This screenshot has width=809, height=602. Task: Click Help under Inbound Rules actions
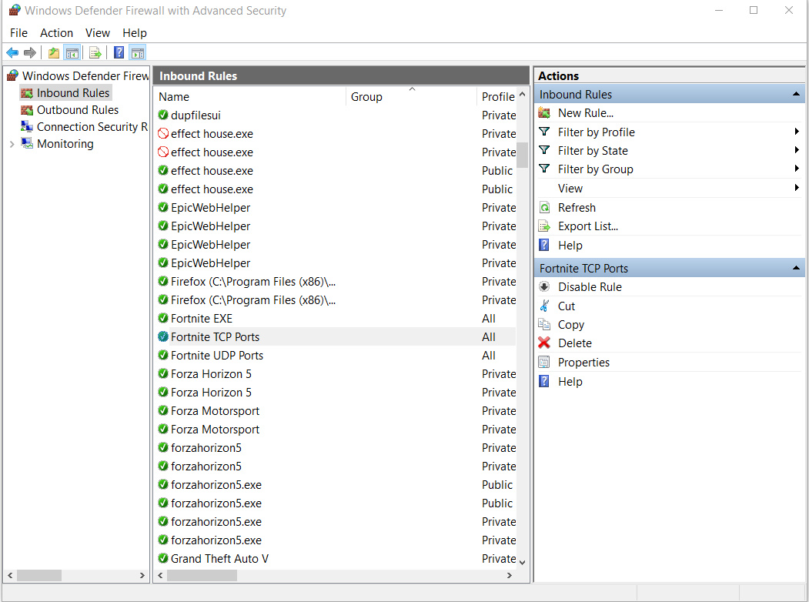[570, 246]
